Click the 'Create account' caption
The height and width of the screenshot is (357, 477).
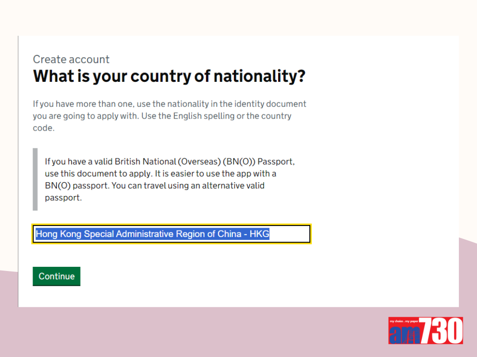(71, 59)
